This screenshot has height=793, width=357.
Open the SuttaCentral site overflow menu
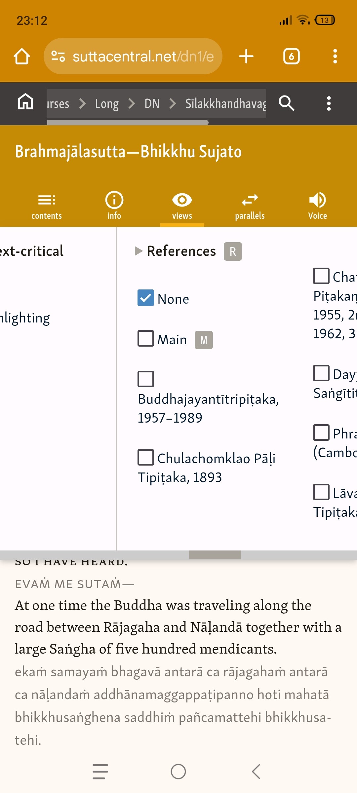pyautogui.click(x=329, y=103)
